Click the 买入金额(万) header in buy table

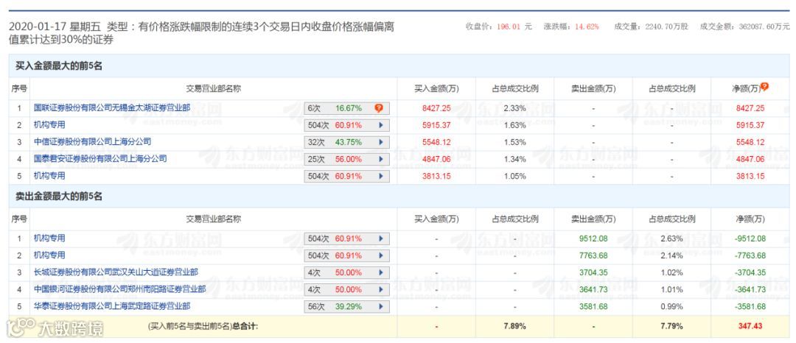[x=436, y=88]
